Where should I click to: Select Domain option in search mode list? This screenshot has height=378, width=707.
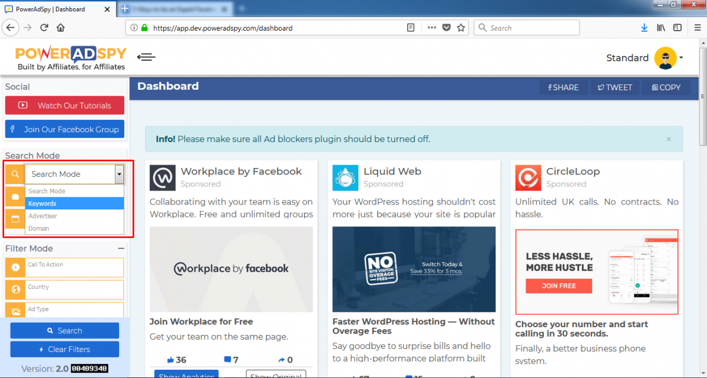coord(74,228)
